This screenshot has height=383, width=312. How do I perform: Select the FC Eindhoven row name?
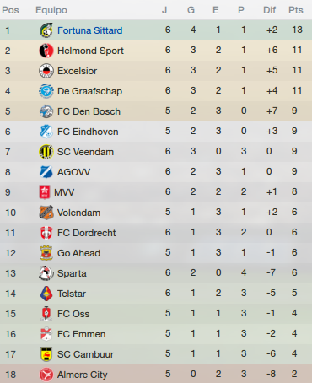point(88,132)
